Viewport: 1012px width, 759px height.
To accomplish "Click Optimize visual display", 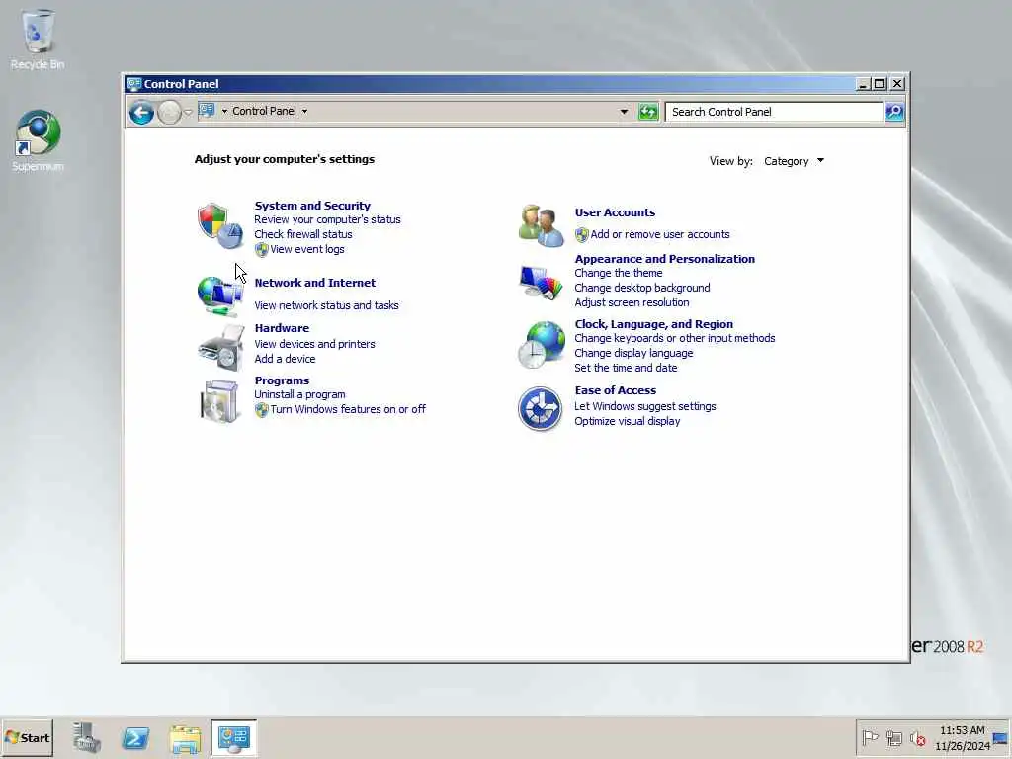I will coord(628,421).
